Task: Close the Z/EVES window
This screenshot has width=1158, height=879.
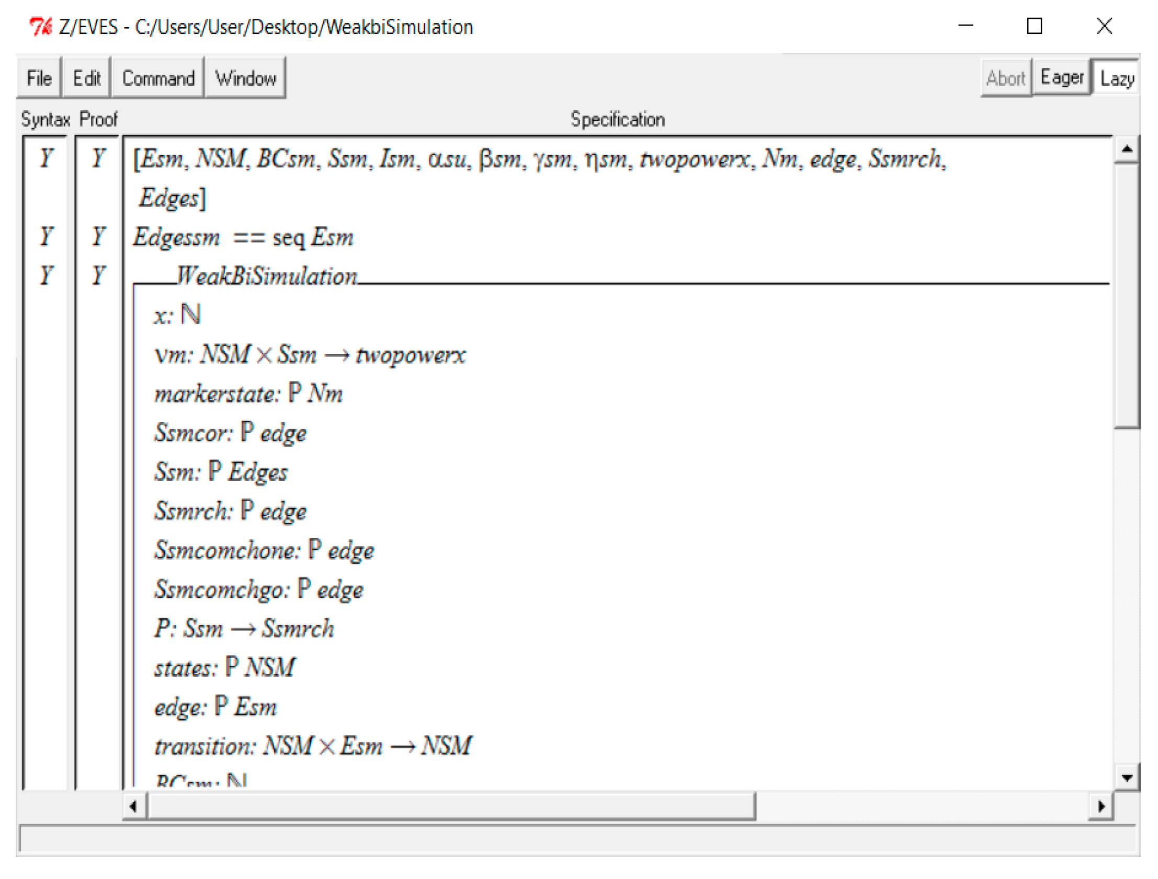Action: click(x=1104, y=26)
